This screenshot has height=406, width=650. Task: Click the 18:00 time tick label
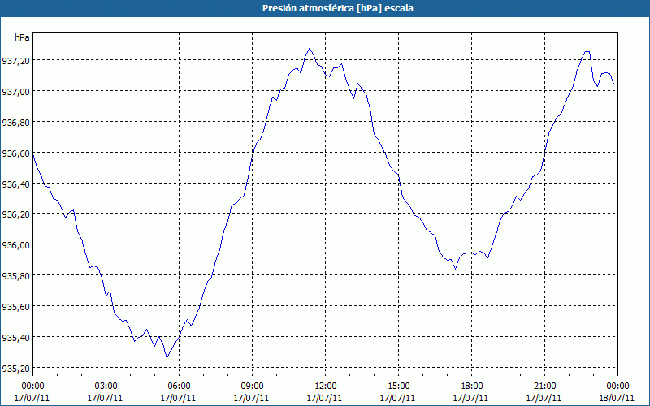(x=471, y=386)
